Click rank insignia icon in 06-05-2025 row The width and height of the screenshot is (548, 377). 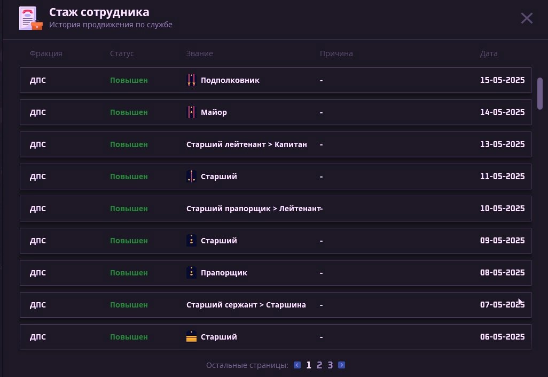click(191, 337)
